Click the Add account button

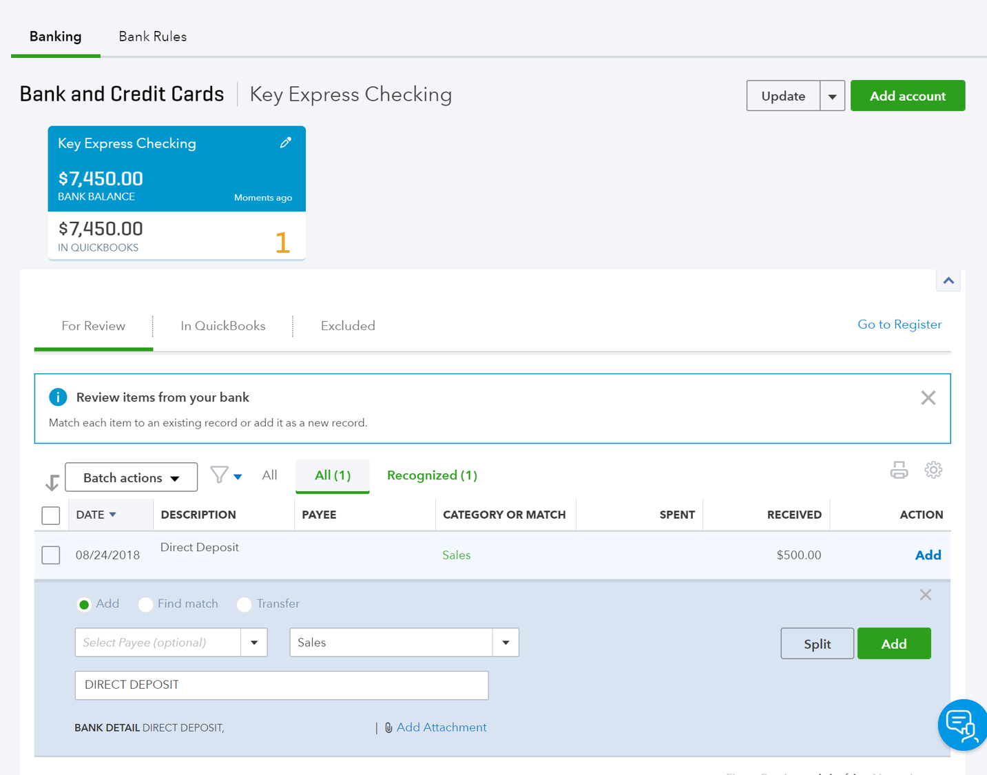coord(908,96)
